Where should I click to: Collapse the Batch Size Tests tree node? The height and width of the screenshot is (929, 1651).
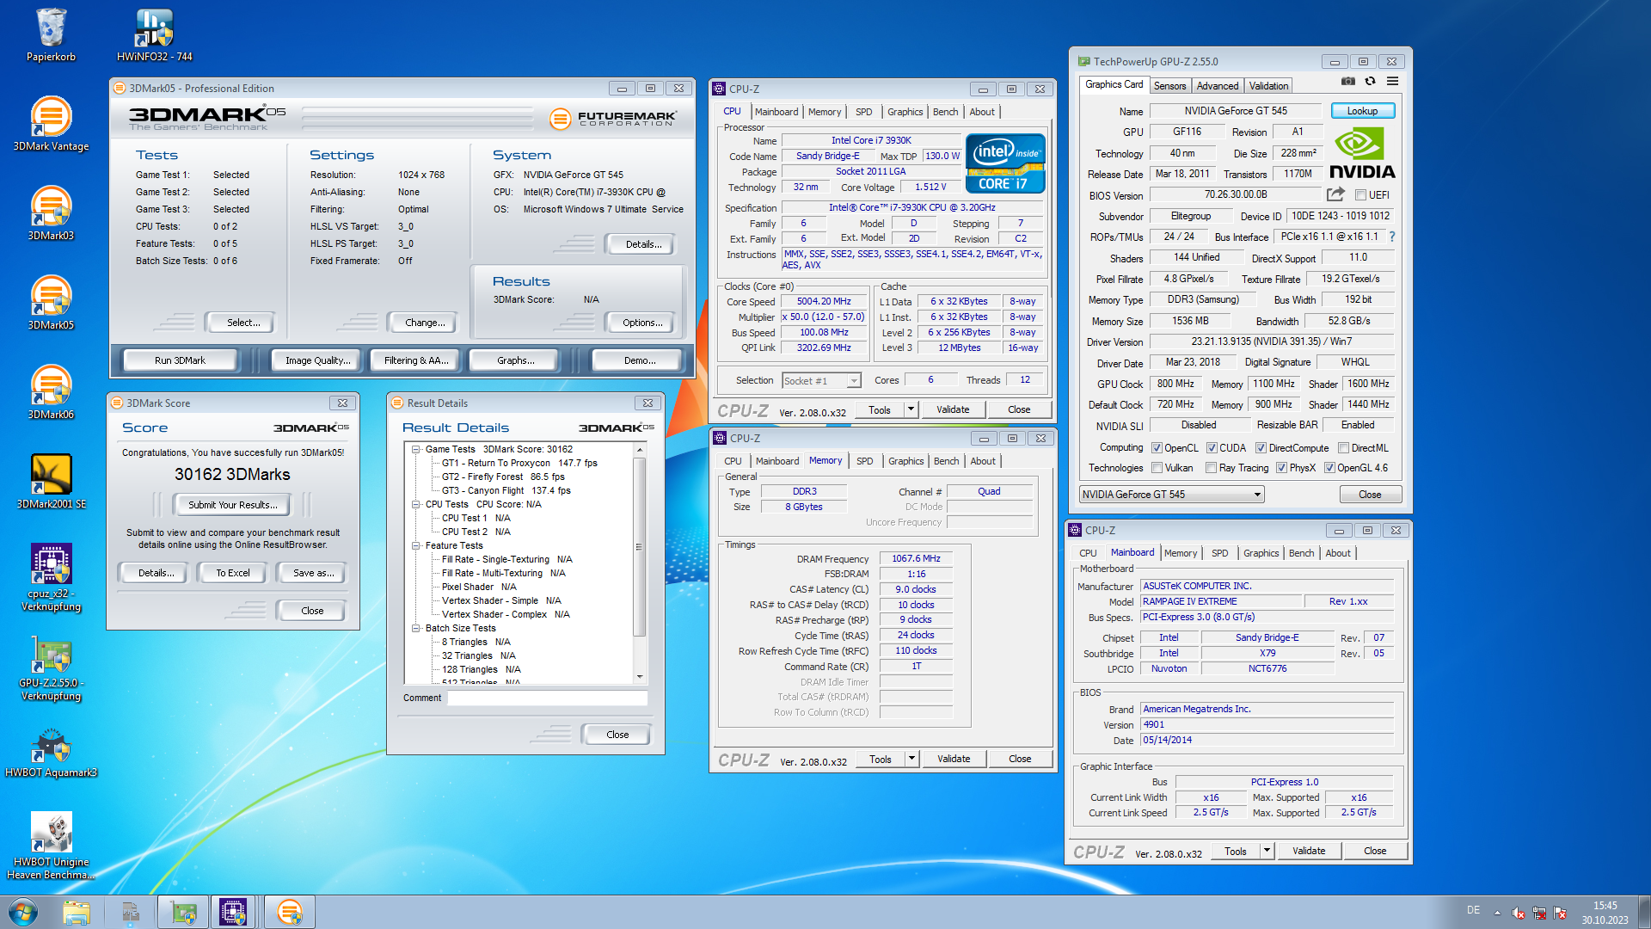[416, 628]
